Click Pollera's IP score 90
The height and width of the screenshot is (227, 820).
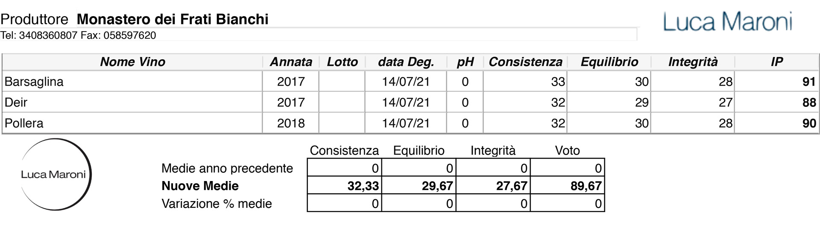coord(809,124)
